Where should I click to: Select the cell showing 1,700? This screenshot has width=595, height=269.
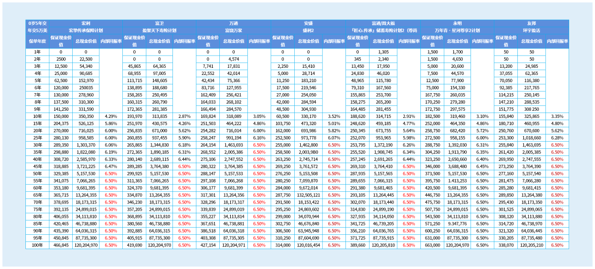point(457,52)
